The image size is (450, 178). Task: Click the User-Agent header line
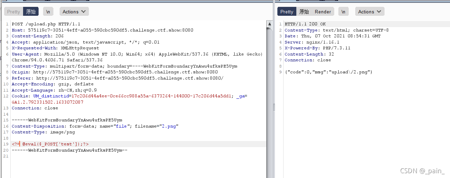[x=137, y=54]
